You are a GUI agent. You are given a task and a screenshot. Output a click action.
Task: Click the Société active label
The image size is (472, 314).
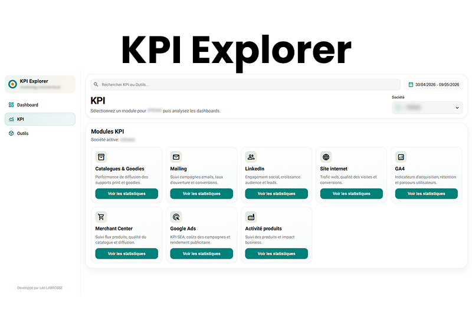coord(105,140)
